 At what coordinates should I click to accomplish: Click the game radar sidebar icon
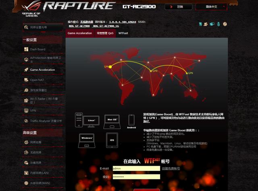(x=26, y=90)
